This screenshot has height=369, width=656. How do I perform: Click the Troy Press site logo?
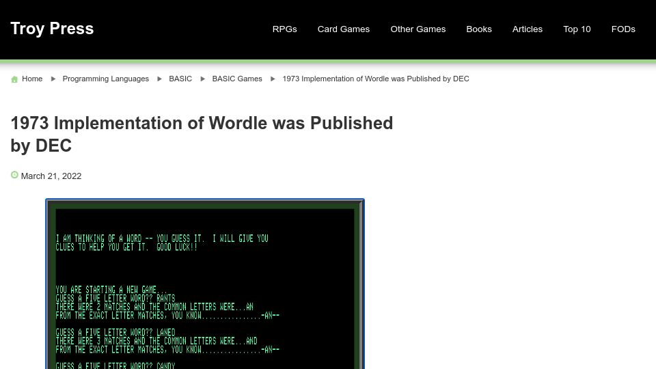52,29
